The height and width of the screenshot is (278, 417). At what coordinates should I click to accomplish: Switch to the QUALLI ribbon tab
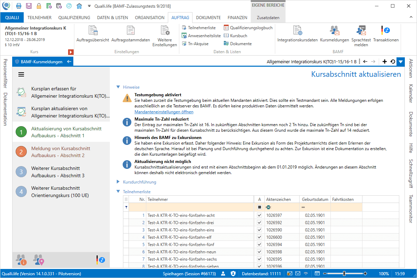coord(12,17)
